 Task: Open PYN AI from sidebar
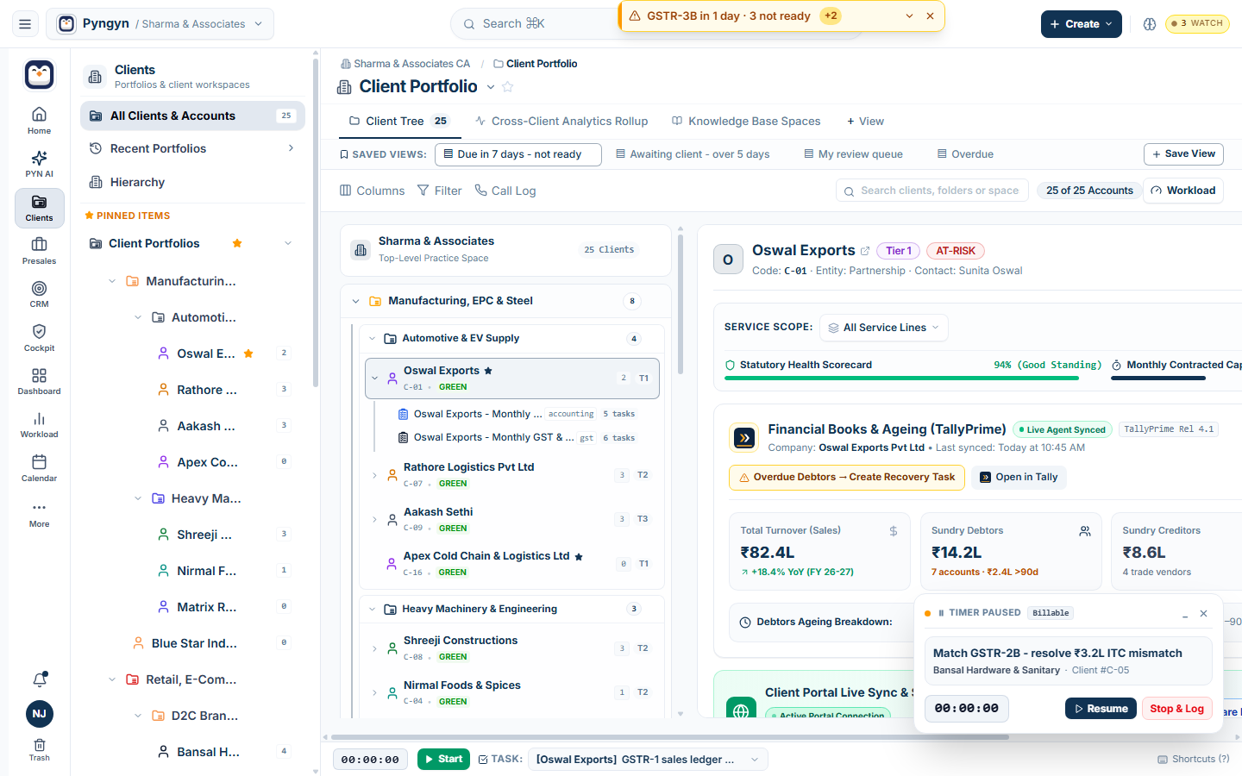[39, 164]
